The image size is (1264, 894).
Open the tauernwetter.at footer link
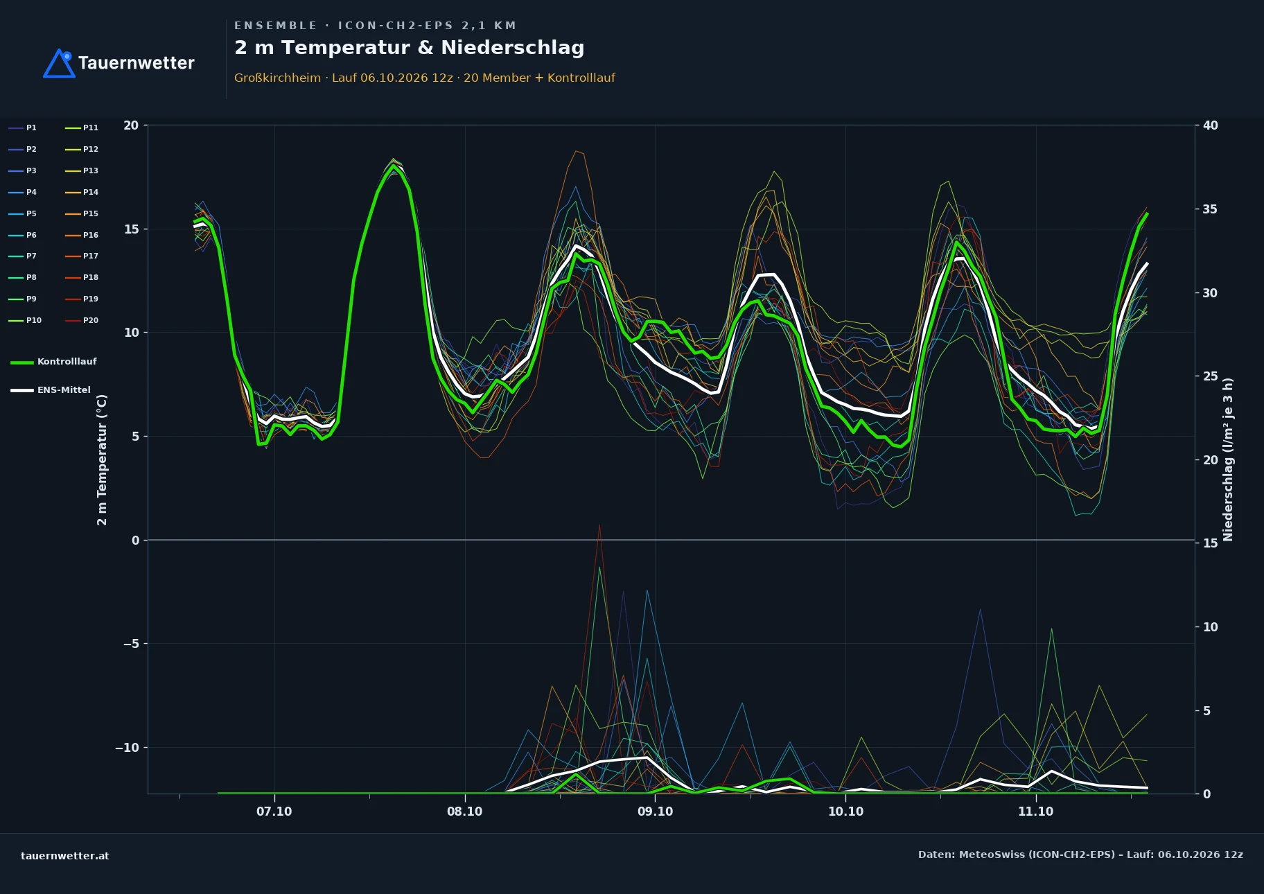pos(65,856)
